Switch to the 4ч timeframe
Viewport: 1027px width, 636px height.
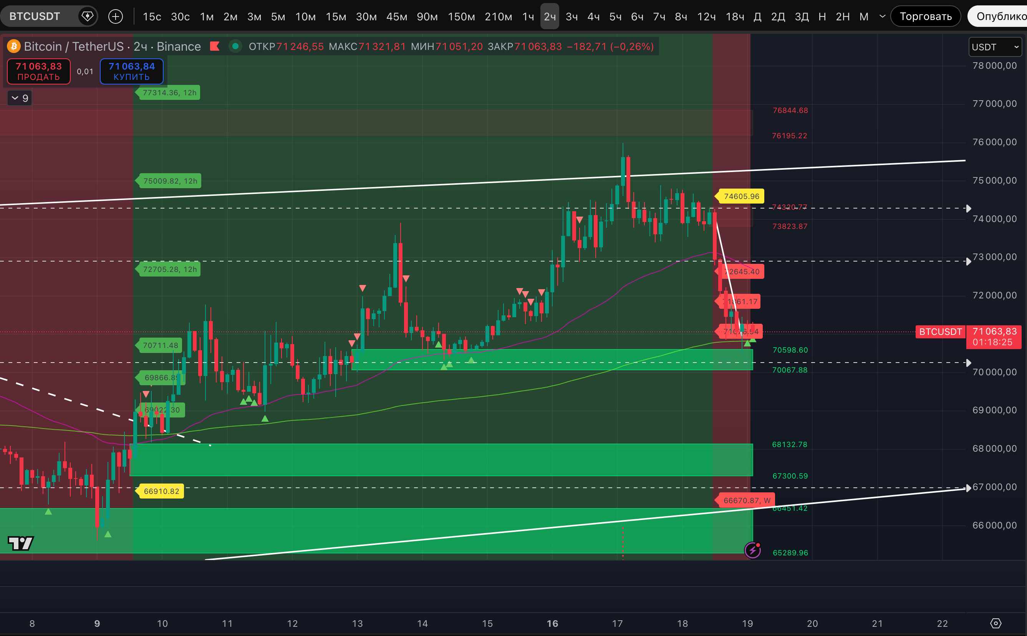coord(593,17)
